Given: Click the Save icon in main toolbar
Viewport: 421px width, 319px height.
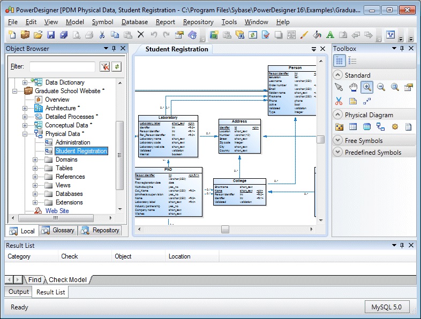Looking at the screenshot, I should pos(51,35).
